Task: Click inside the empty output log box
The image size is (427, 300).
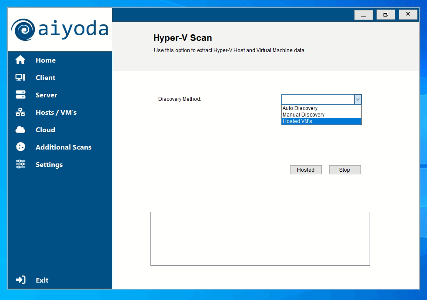Action: point(260,238)
